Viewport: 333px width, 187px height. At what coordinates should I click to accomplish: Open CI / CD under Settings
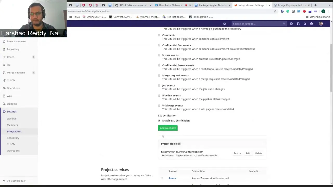(11, 144)
